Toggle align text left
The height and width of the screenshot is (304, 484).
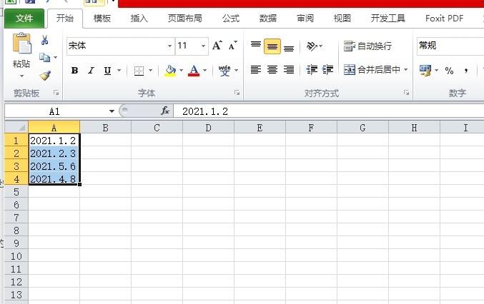point(255,70)
